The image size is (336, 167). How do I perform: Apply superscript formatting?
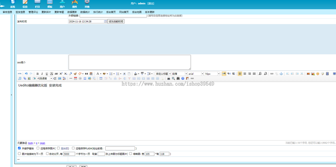61,74
